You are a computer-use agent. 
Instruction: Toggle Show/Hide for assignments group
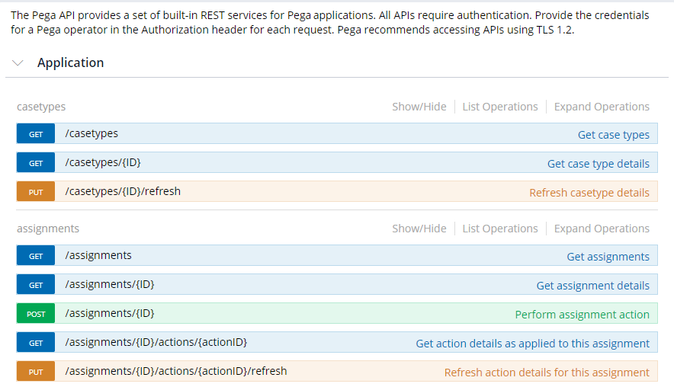tap(419, 229)
